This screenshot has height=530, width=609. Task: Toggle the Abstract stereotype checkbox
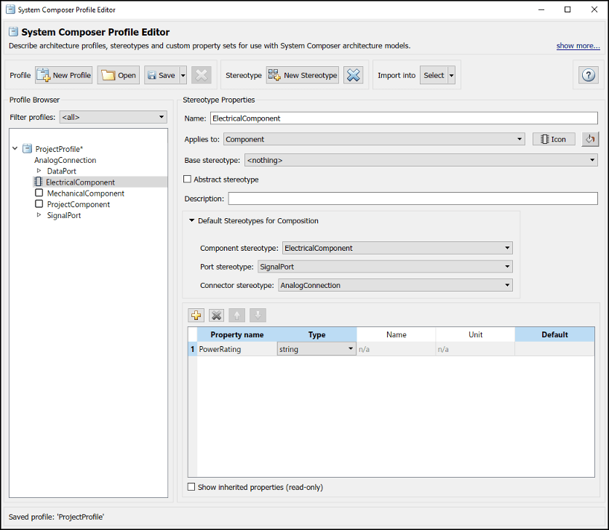187,180
